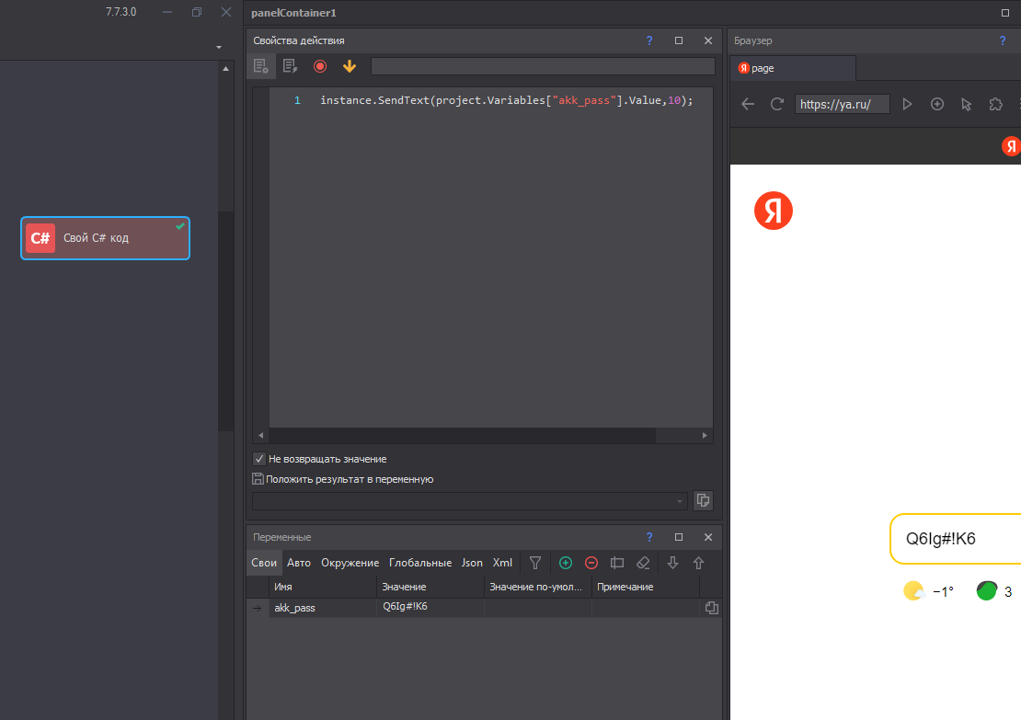Select the 'Json' variables tab

click(x=472, y=563)
